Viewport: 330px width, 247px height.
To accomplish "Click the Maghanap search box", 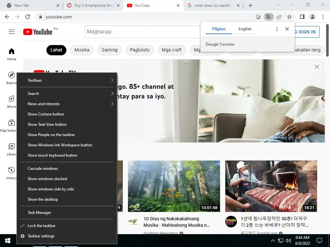I will click(x=143, y=32).
